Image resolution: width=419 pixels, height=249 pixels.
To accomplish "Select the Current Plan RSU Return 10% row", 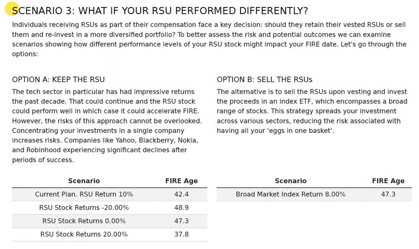I will pos(84,194).
